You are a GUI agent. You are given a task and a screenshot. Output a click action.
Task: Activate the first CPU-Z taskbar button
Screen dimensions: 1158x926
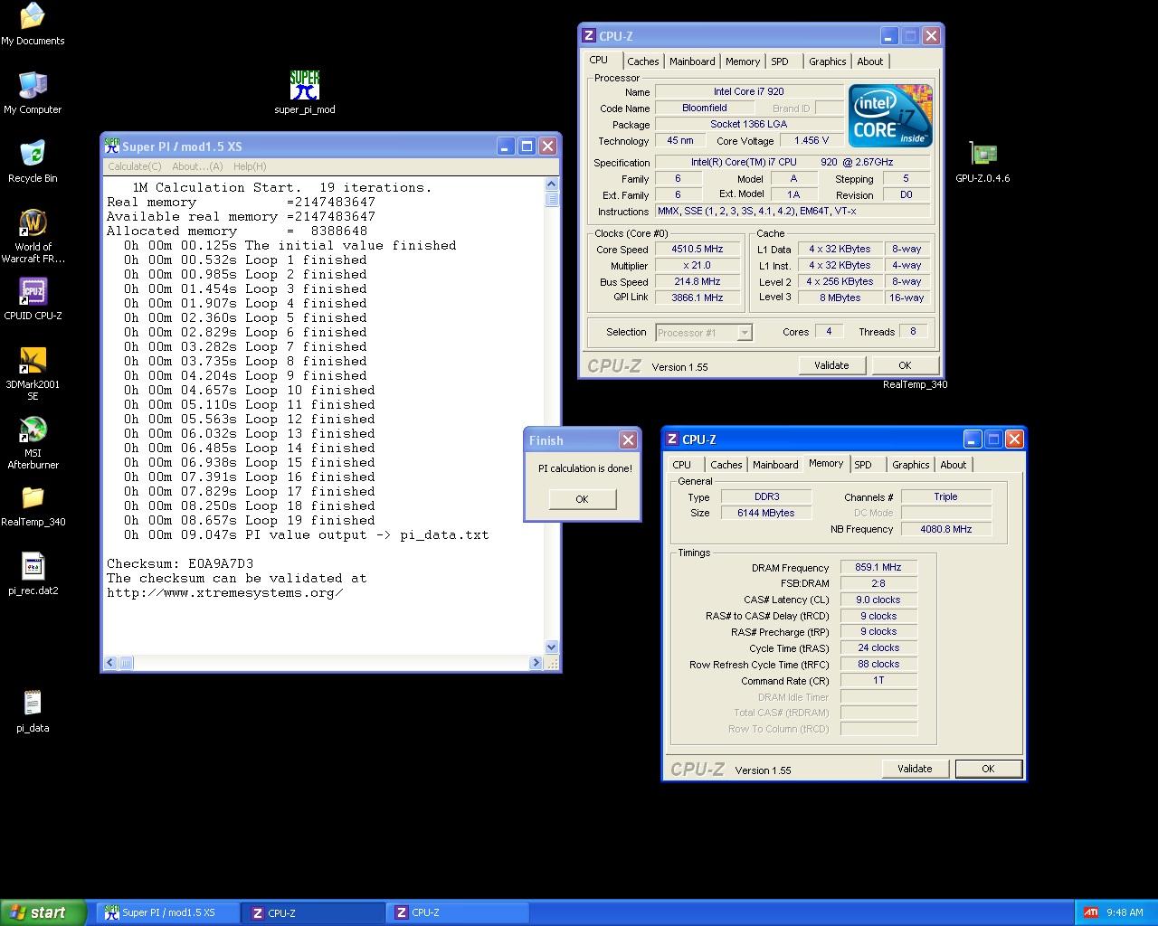pyautogui.click(x=314, y=912)
